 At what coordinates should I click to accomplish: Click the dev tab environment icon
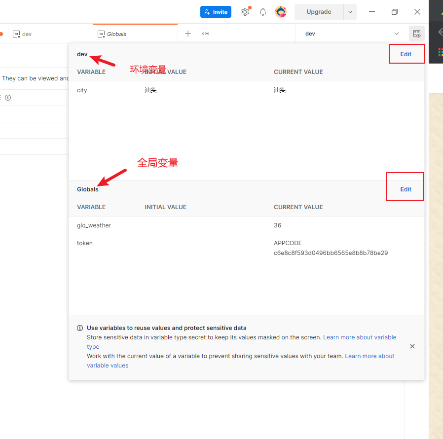tap(16, 34)
